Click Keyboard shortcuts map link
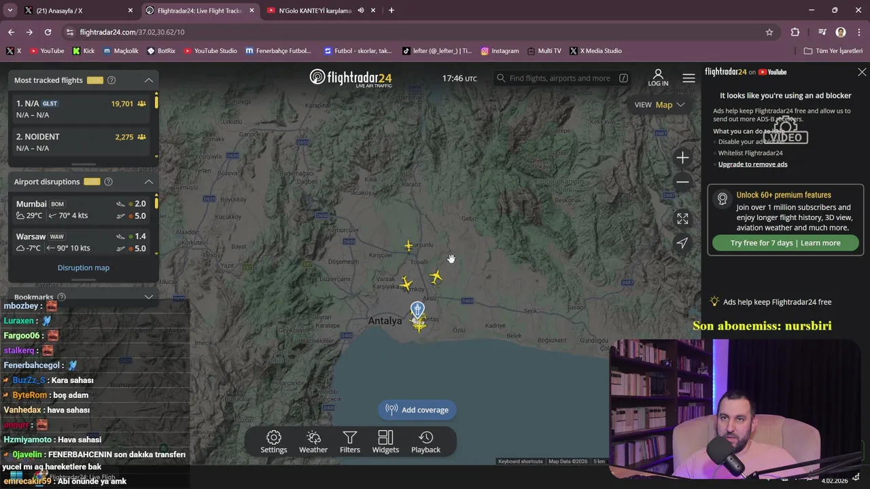Image resolution: width=870 pixels, height=489 pixels. point(521,462)
